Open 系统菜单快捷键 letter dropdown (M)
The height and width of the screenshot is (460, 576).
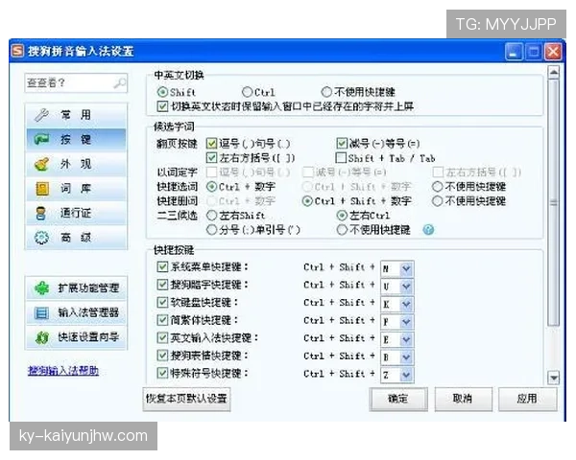[x=406, y=268]
